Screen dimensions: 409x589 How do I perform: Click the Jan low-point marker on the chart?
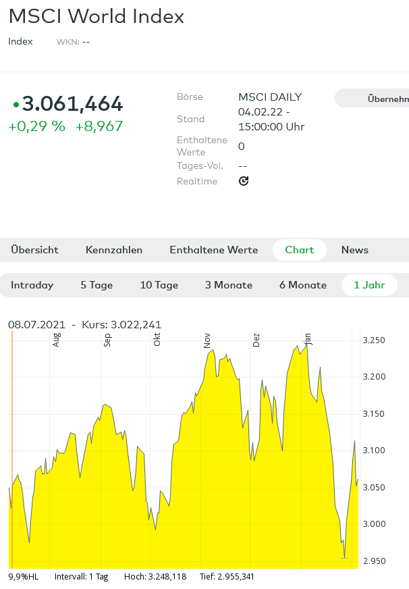pyautogui.click(x=344, y=558)
